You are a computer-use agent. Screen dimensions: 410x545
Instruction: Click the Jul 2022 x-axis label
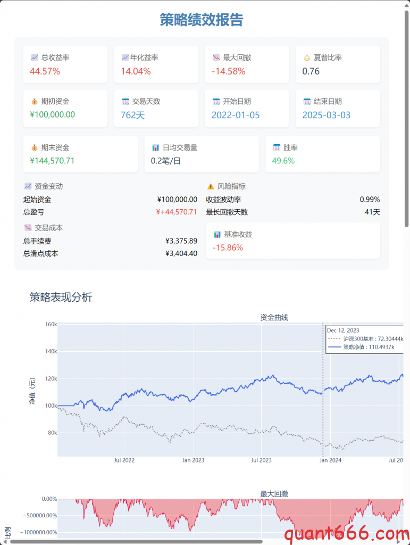click(x=124, y=460)
